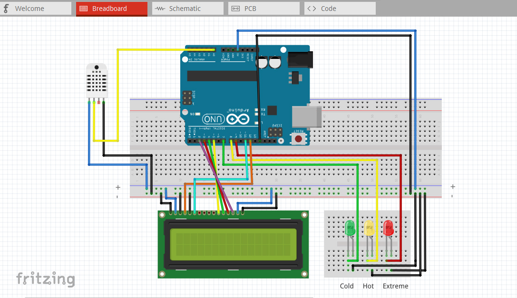Select the DHT22 temperature sensor component
Image resolution: width=517 pixels, height=298 pixels.
click(x=97, y=81)
